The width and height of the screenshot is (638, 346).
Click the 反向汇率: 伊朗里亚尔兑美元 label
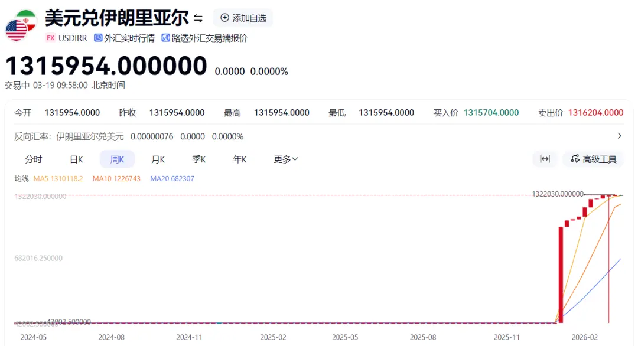click(69, 136)
